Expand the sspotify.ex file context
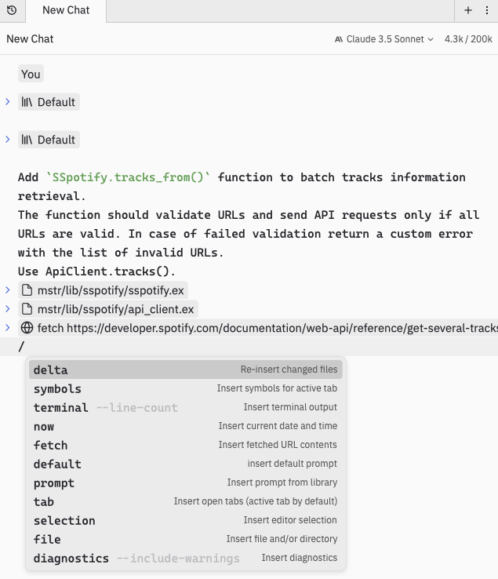Image resolution: width=498 pixels, height=579 pixels. tap(8, 290)
